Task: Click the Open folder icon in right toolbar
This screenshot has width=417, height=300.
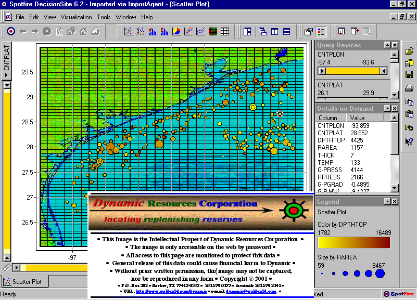Action: pos(409,51)
